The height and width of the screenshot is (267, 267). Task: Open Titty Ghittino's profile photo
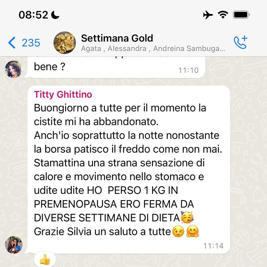pyautogui.click(x=14, y=245)
